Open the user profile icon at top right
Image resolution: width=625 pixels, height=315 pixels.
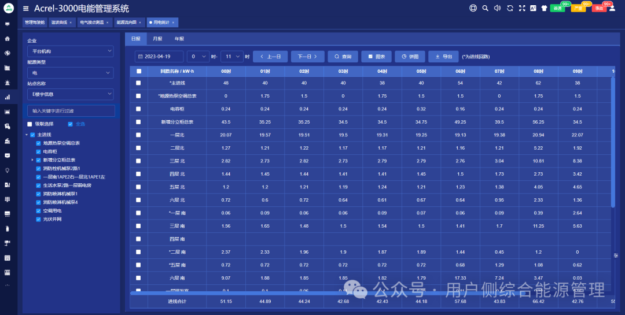click(x=612, y=8)
